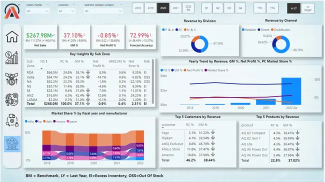Click down arrow beside AQ BZ Compact GM %
325x182 pixels.
[297, 132]
